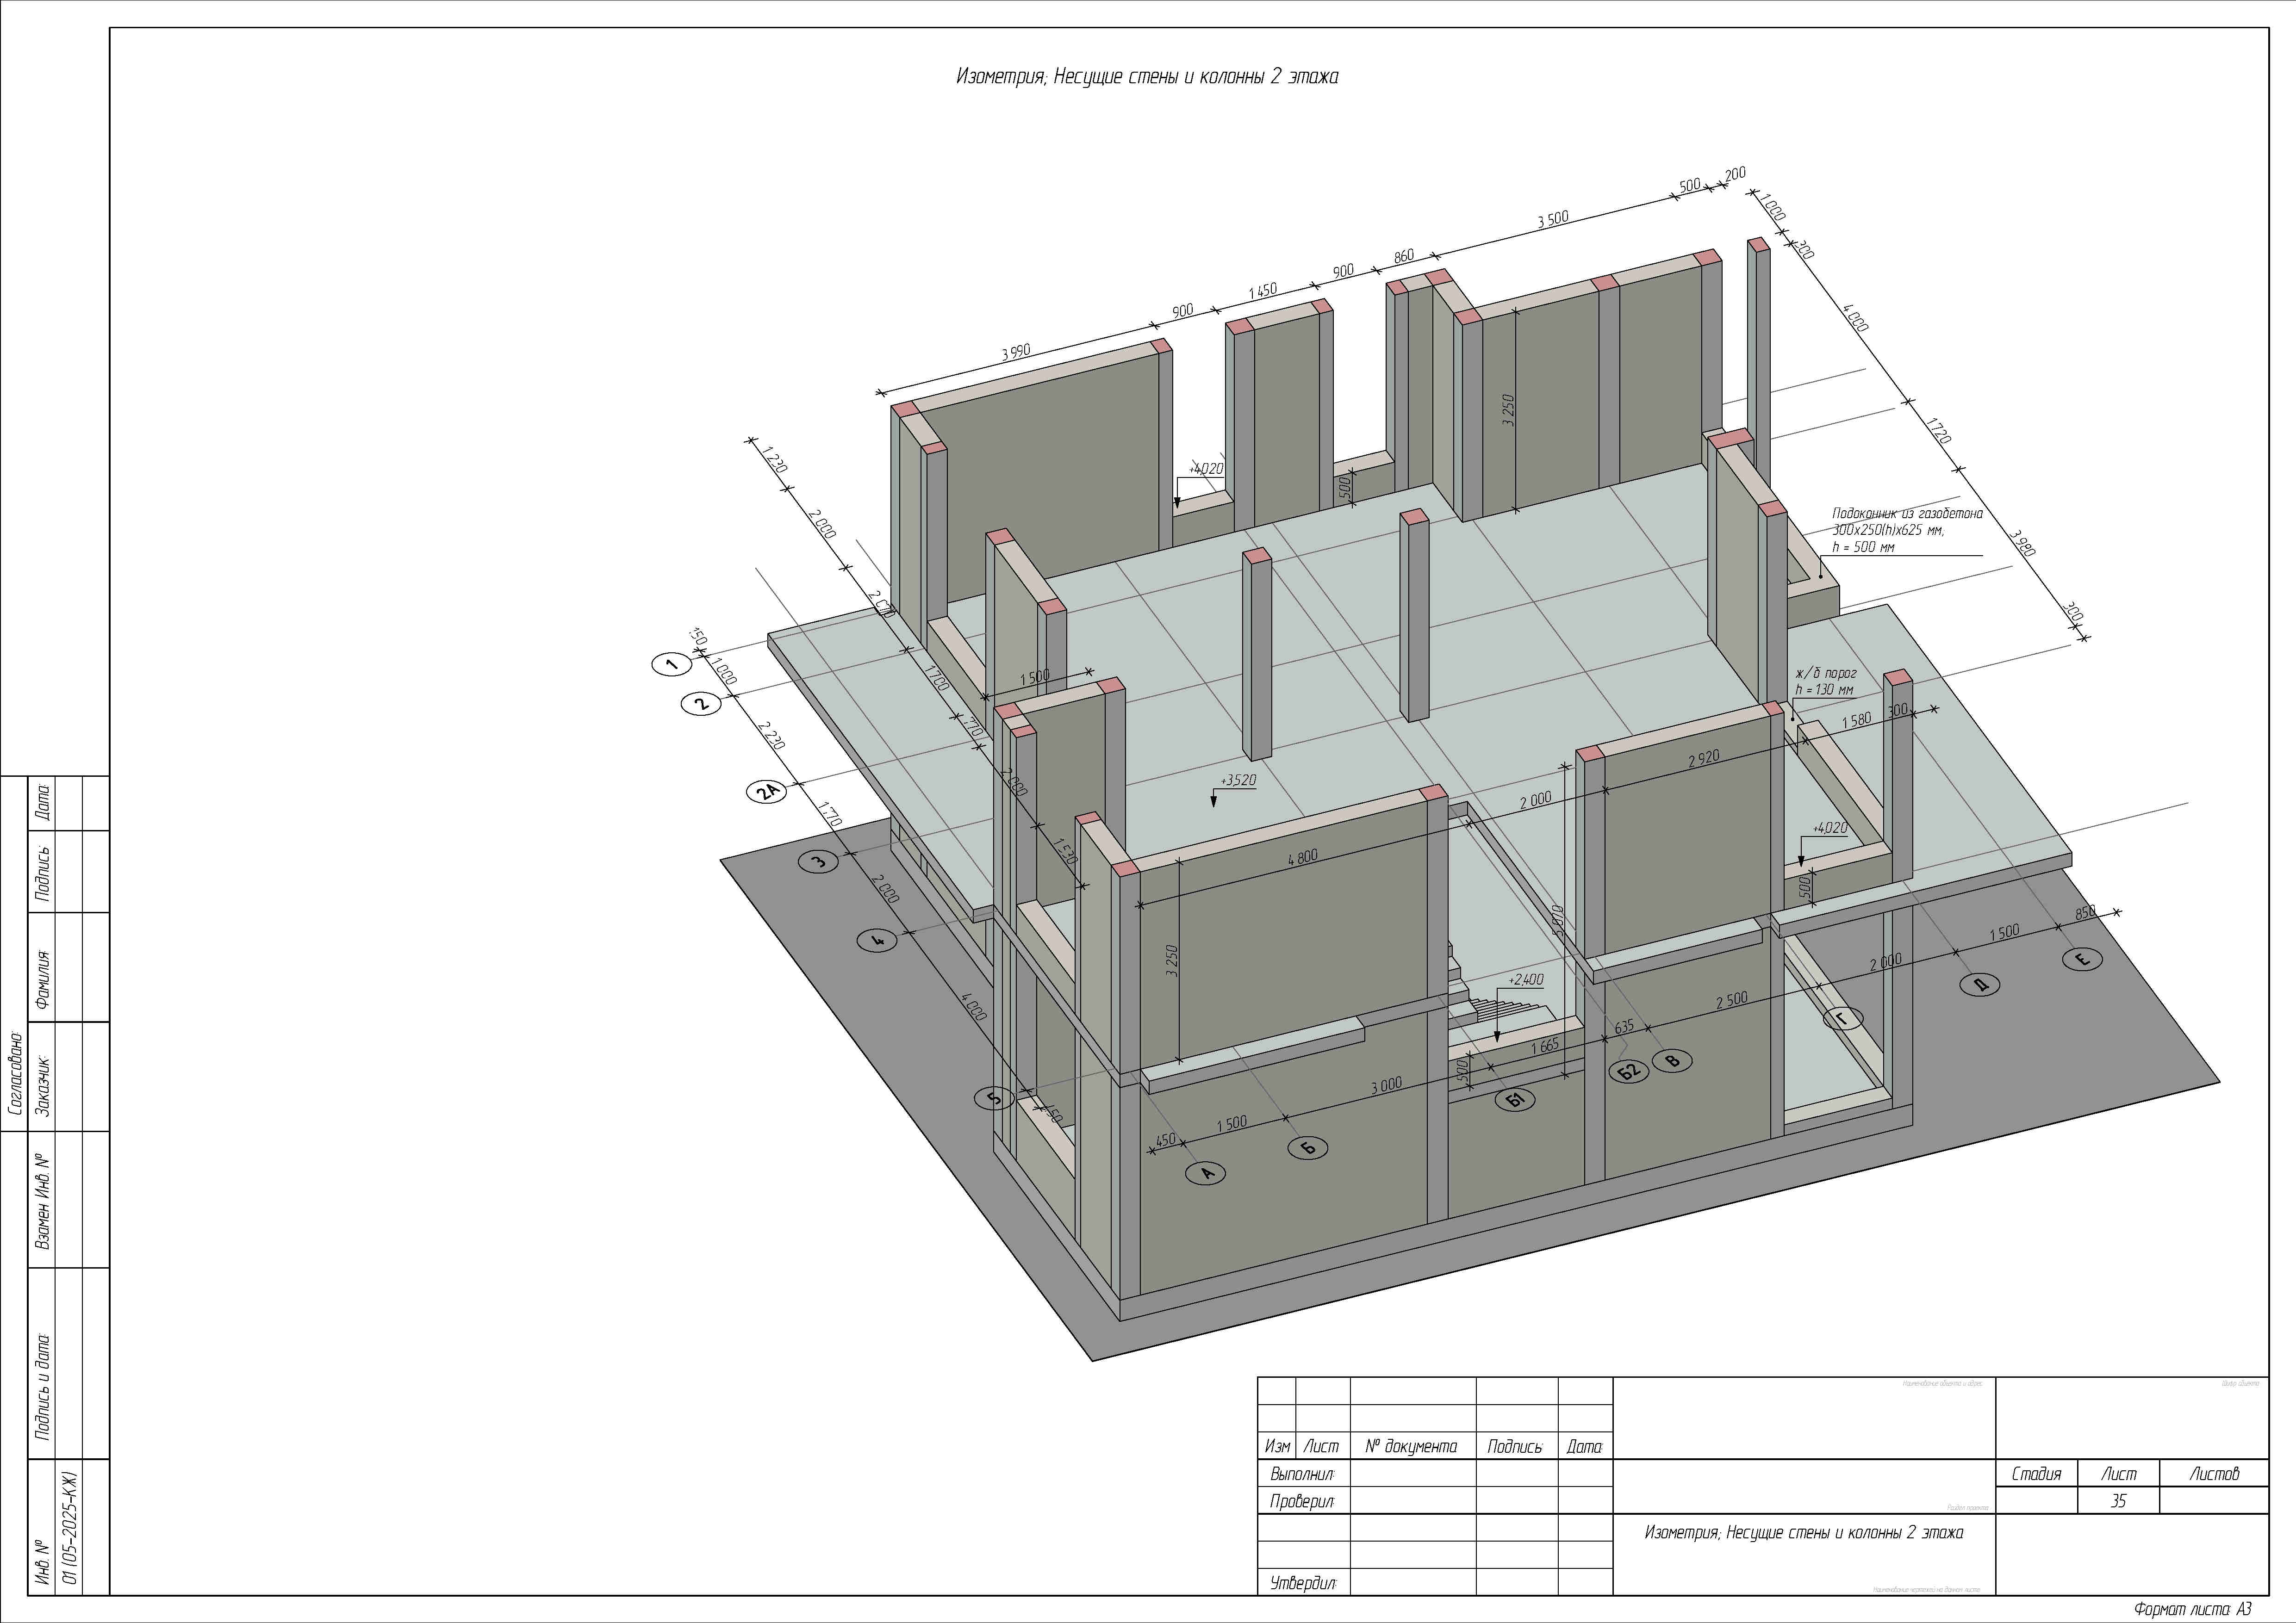Click the 'Листов' header cell

tap(2214, 1474)
